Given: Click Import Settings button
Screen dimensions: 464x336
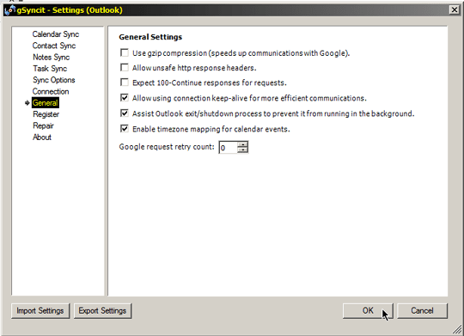Looking at the screenshot, I should pos(40,311).
